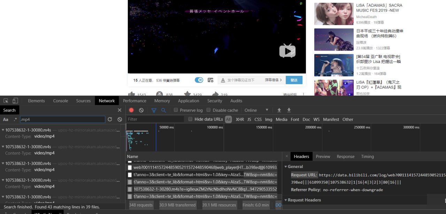Open the Elements tab
Screen dimensions: 446x214
click(37, 101)
